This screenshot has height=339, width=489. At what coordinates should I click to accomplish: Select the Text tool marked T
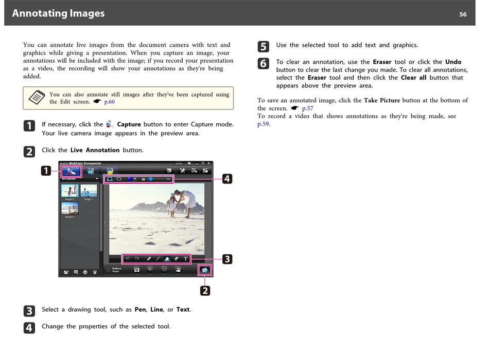coord(185,259)
